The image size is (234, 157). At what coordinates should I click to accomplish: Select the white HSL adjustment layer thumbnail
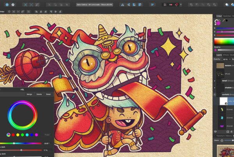point(223,101)
